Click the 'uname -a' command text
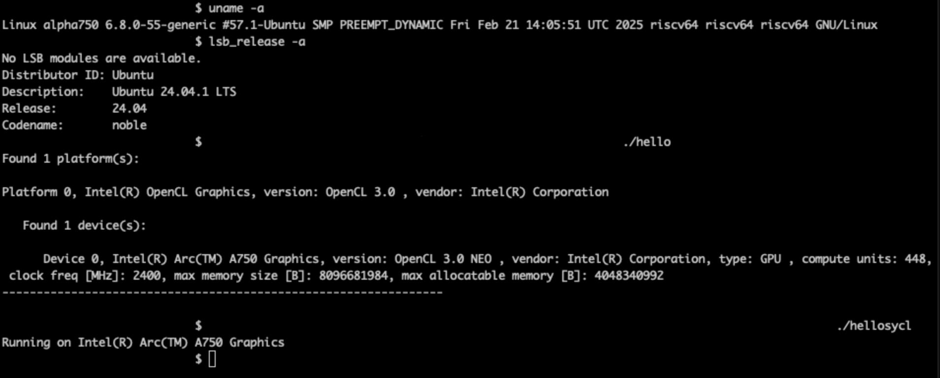The image size is (940, 378). 236,8
